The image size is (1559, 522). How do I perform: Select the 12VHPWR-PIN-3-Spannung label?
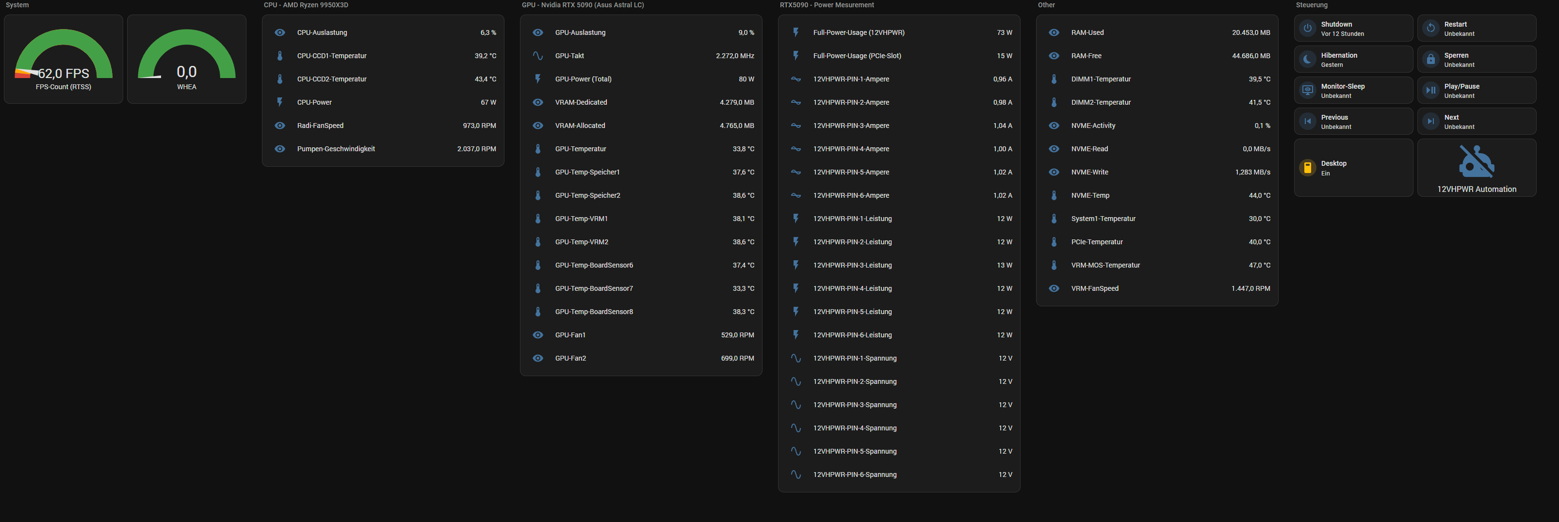(x=855, y=405)
